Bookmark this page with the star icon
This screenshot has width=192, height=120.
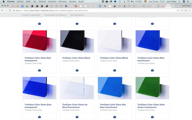tap(178, 10)
